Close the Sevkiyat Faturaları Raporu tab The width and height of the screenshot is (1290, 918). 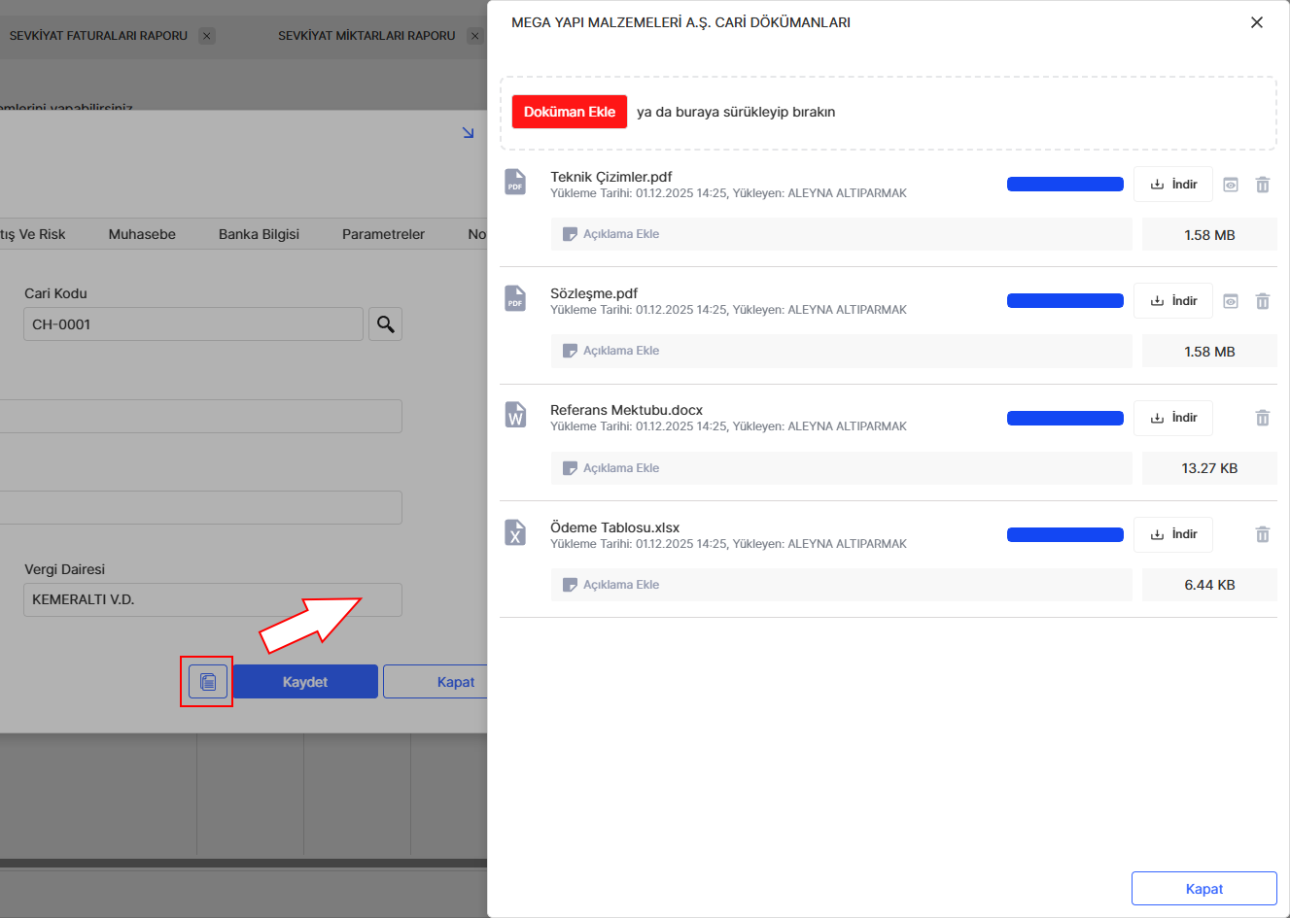coord(206,36)
